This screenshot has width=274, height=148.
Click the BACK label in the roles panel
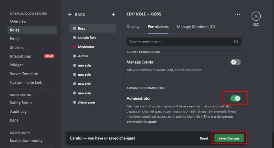click(x=80, y=15)
